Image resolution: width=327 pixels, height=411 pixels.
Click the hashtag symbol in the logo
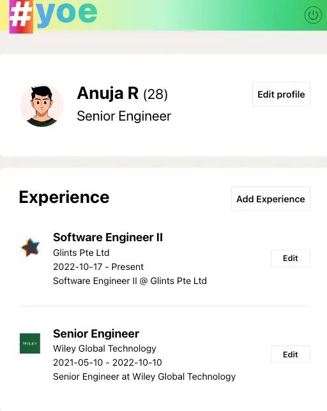(21, 17)
